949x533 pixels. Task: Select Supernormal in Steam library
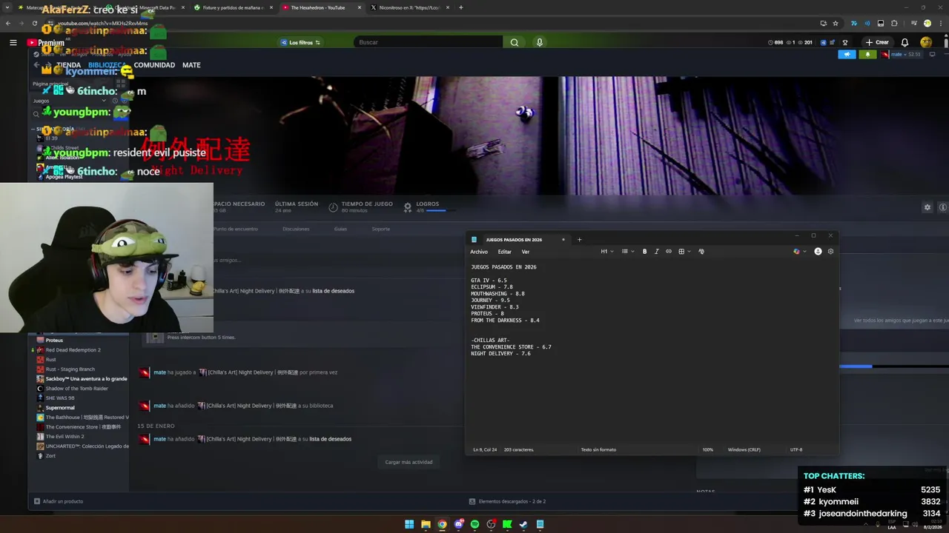(60, 407)
